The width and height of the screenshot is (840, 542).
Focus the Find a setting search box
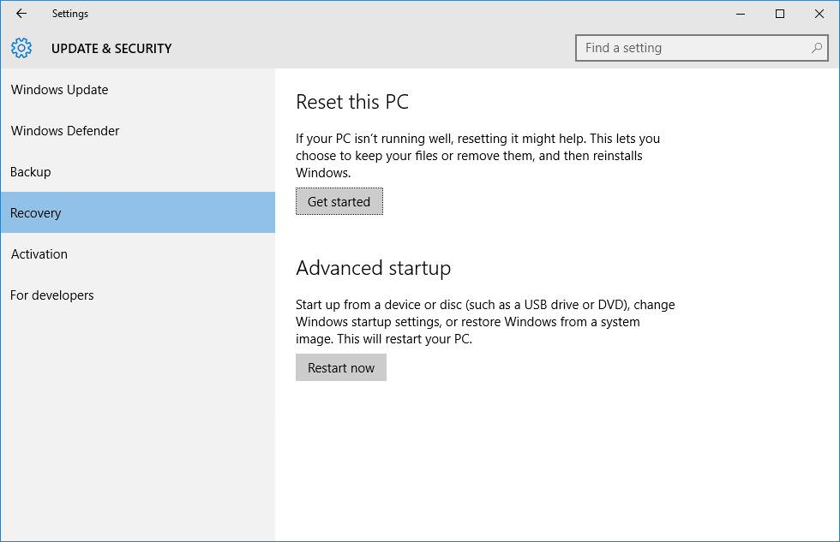[702, 48]
